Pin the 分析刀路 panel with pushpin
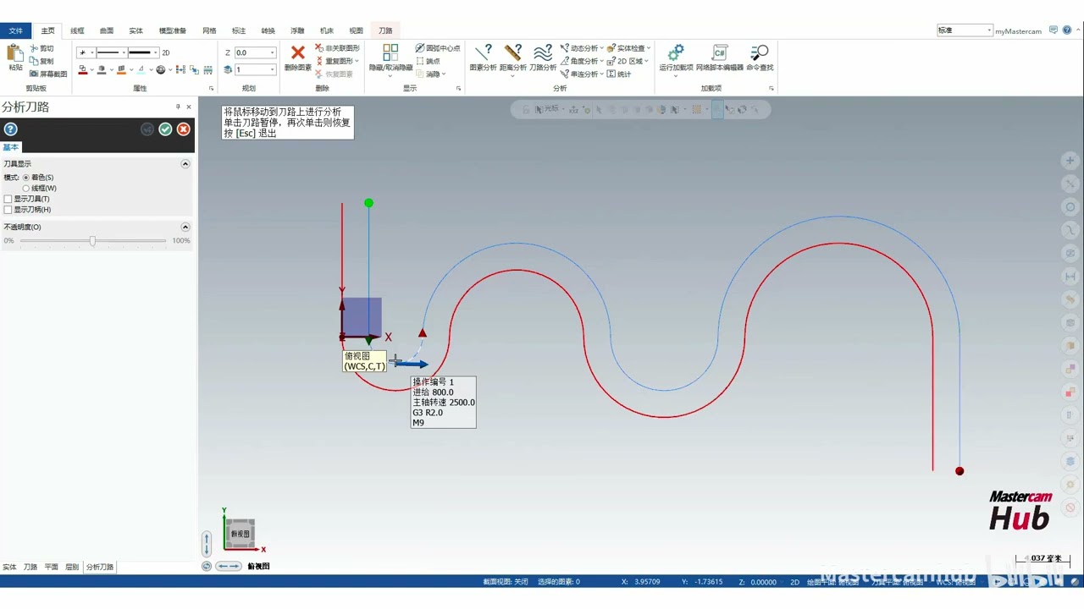This screenshot has height=609, width=1084. coord(178,107)
